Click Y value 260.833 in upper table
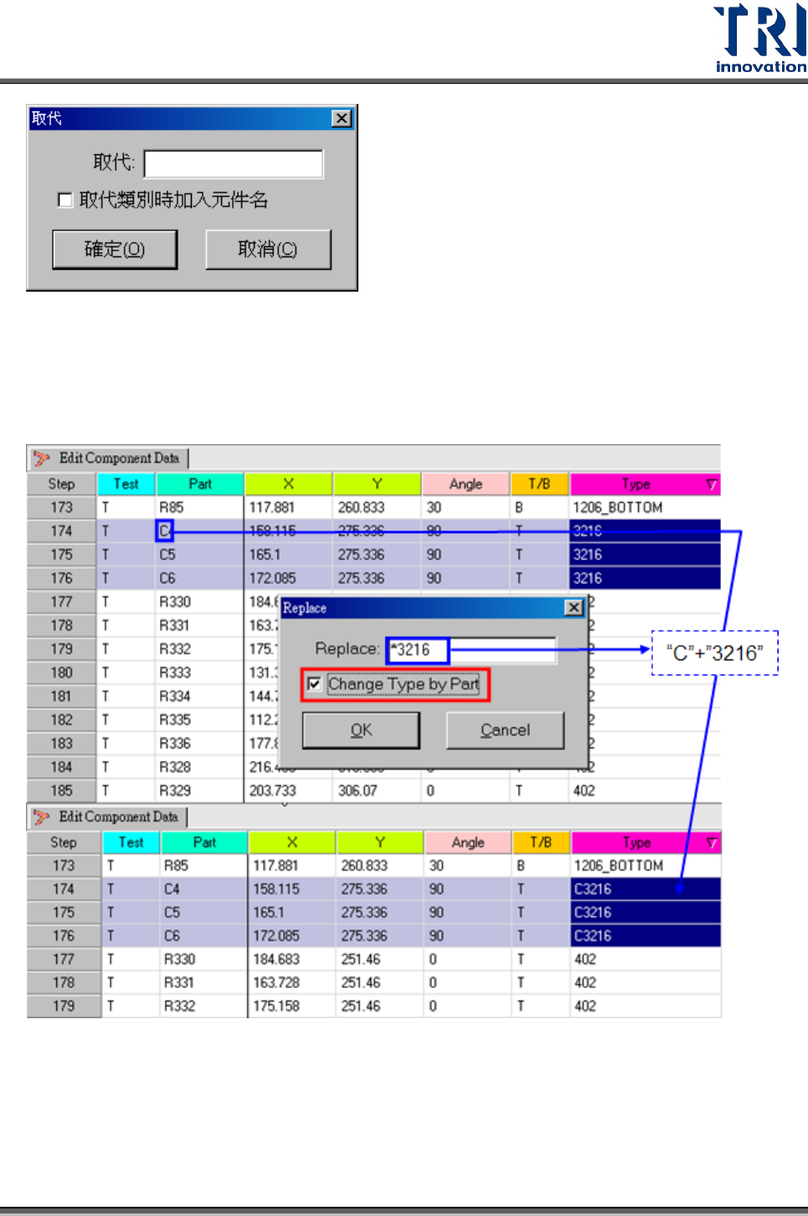Viewport: 808px width, 1216px height. (x=378, y=508)
